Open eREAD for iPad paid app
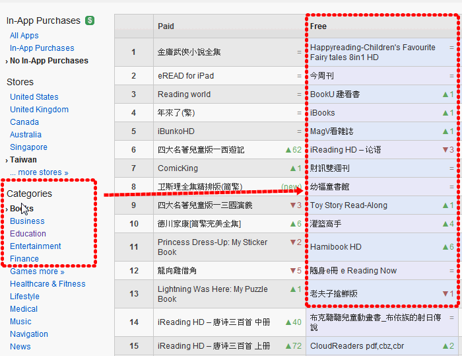462x356 pixels. [185, 76]
